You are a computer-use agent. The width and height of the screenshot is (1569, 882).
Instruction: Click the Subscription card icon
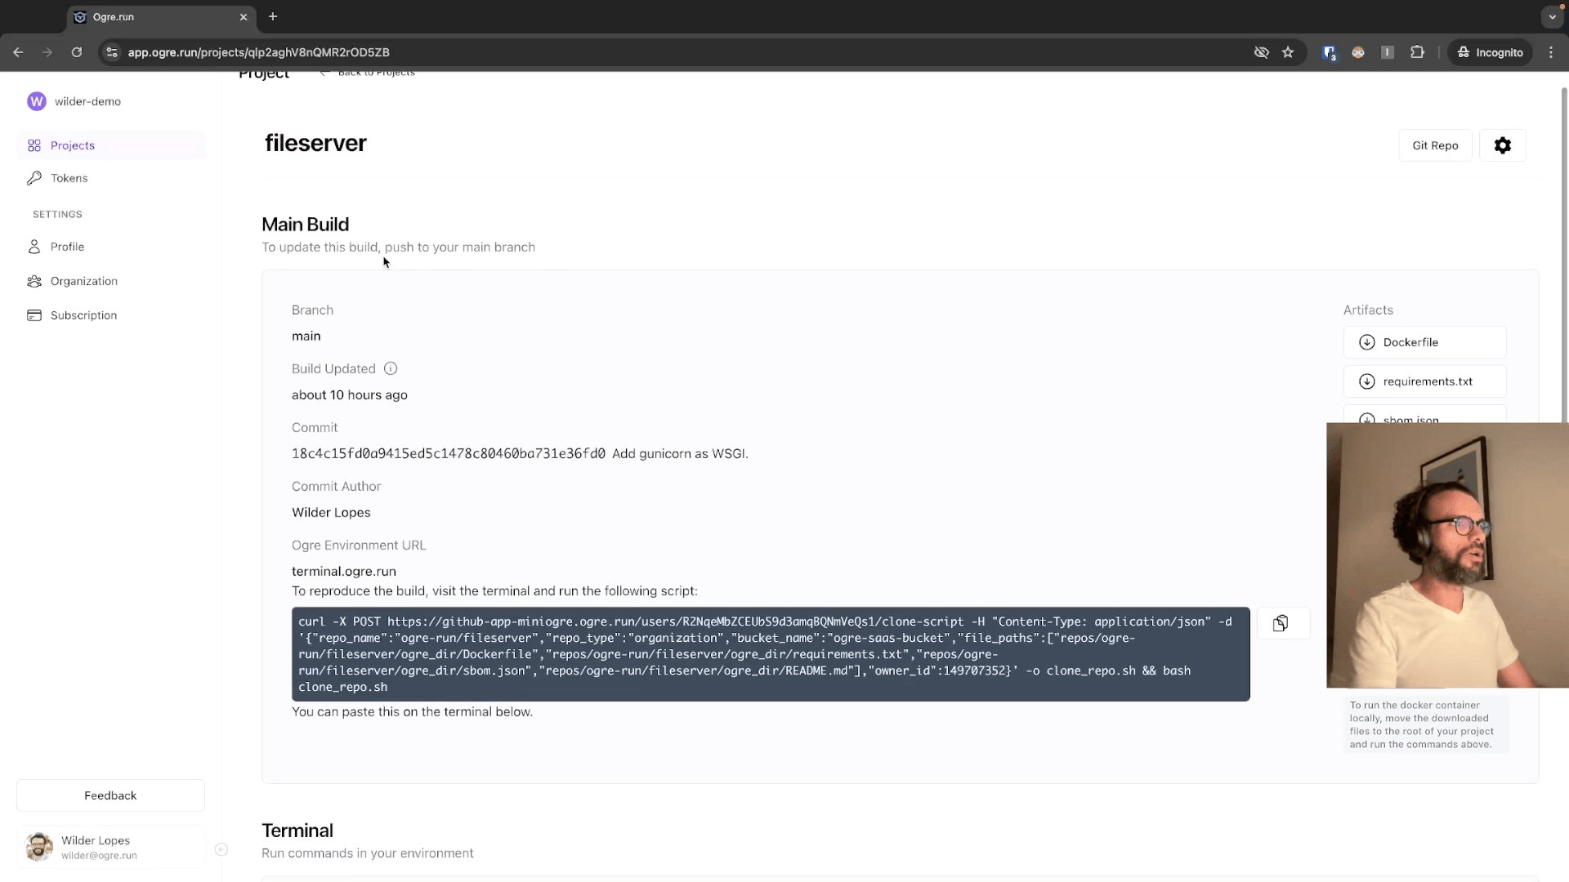point(34,315)
